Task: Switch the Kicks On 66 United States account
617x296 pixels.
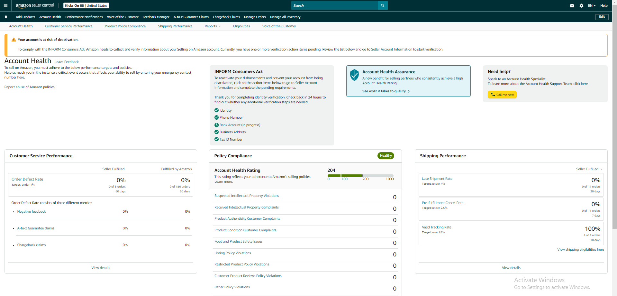Action: [x=86, y=5]
